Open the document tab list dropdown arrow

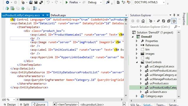click(x=126, y=15)
